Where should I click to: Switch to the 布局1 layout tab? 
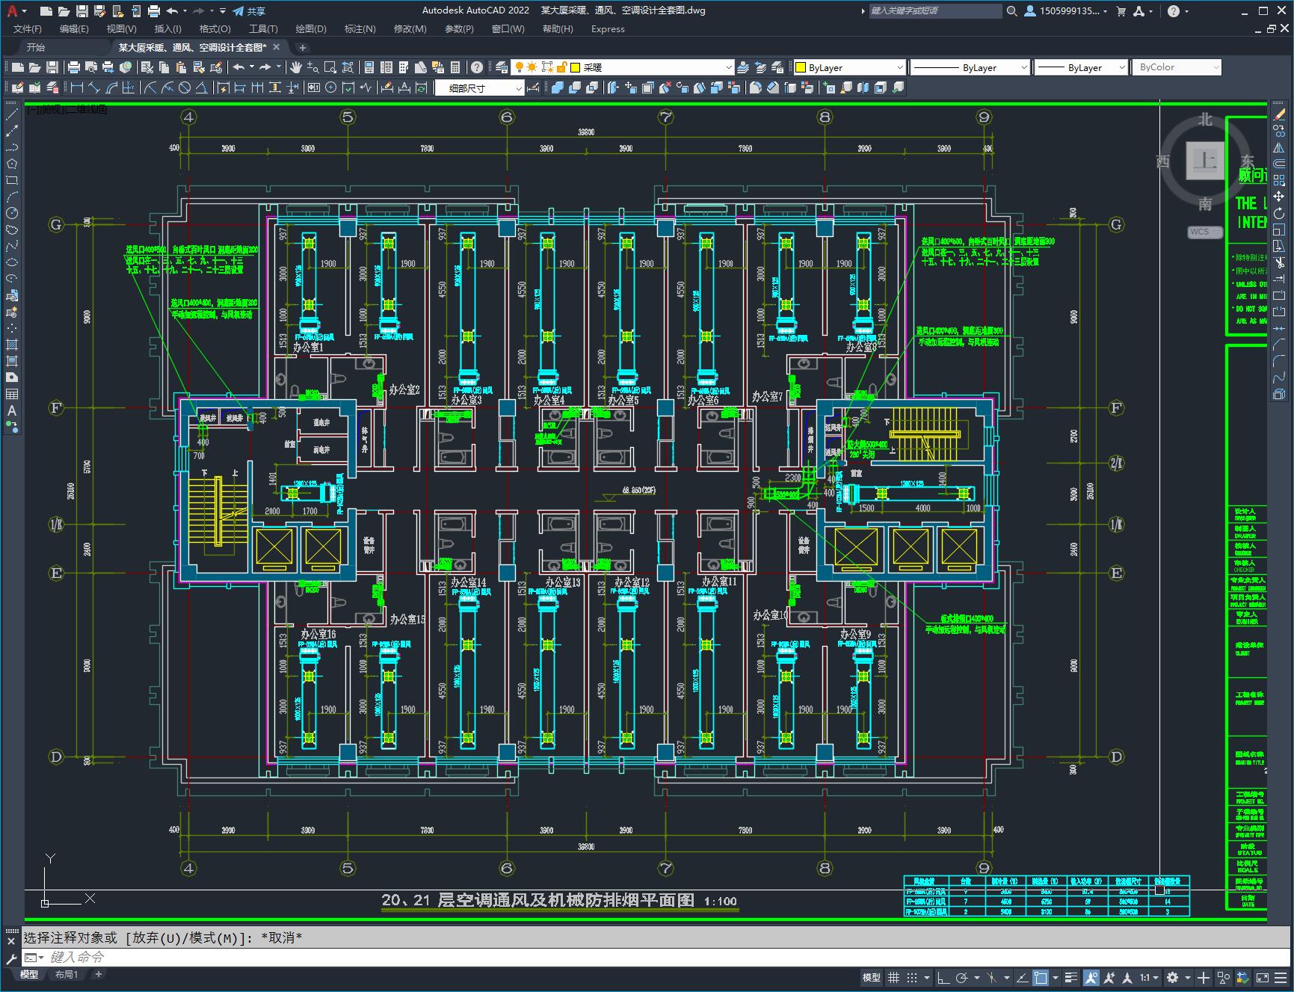pyautogui.click(x=66, y=974)
